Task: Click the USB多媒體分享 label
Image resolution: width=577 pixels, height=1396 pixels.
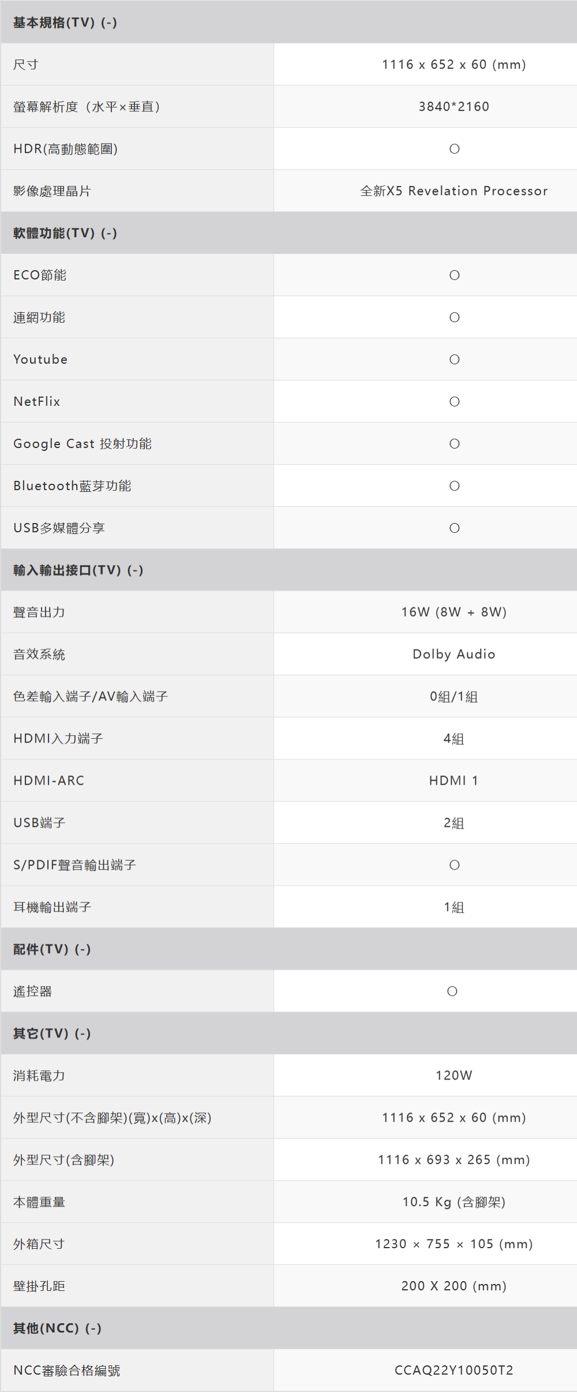Action: [x=59, y=528]
